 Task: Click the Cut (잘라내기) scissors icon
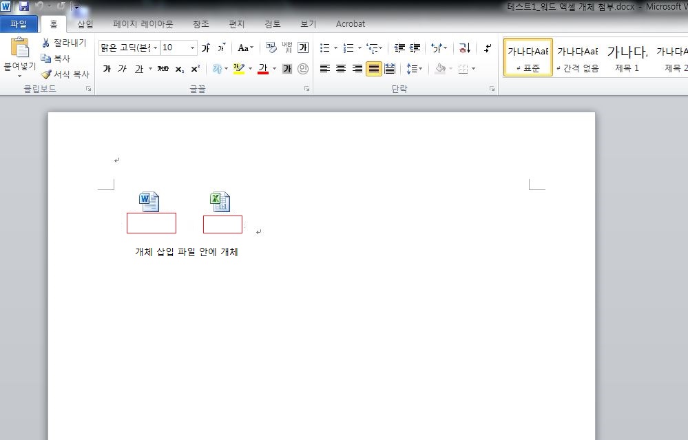tap(45, 43)
